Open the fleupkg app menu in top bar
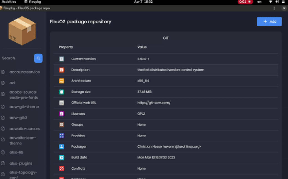This screenshot has height=179, width=288. (x=33, y=2)
